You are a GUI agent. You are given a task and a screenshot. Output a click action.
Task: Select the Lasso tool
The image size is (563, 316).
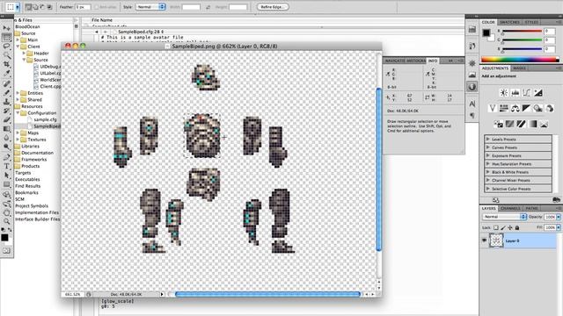click(6, 47)
